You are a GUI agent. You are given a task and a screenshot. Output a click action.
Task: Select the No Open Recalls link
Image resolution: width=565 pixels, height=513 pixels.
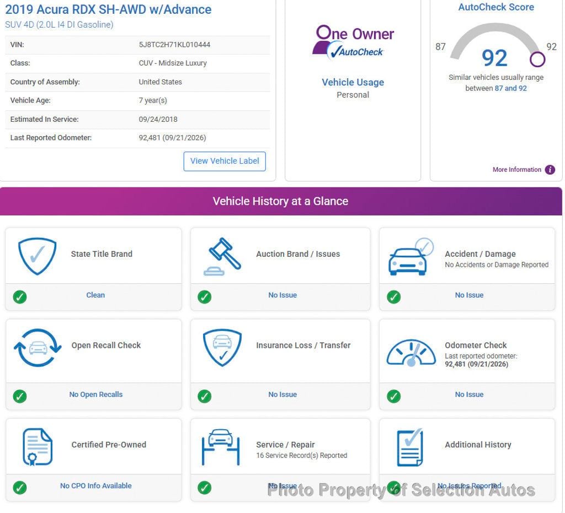(x=96, y=395)
